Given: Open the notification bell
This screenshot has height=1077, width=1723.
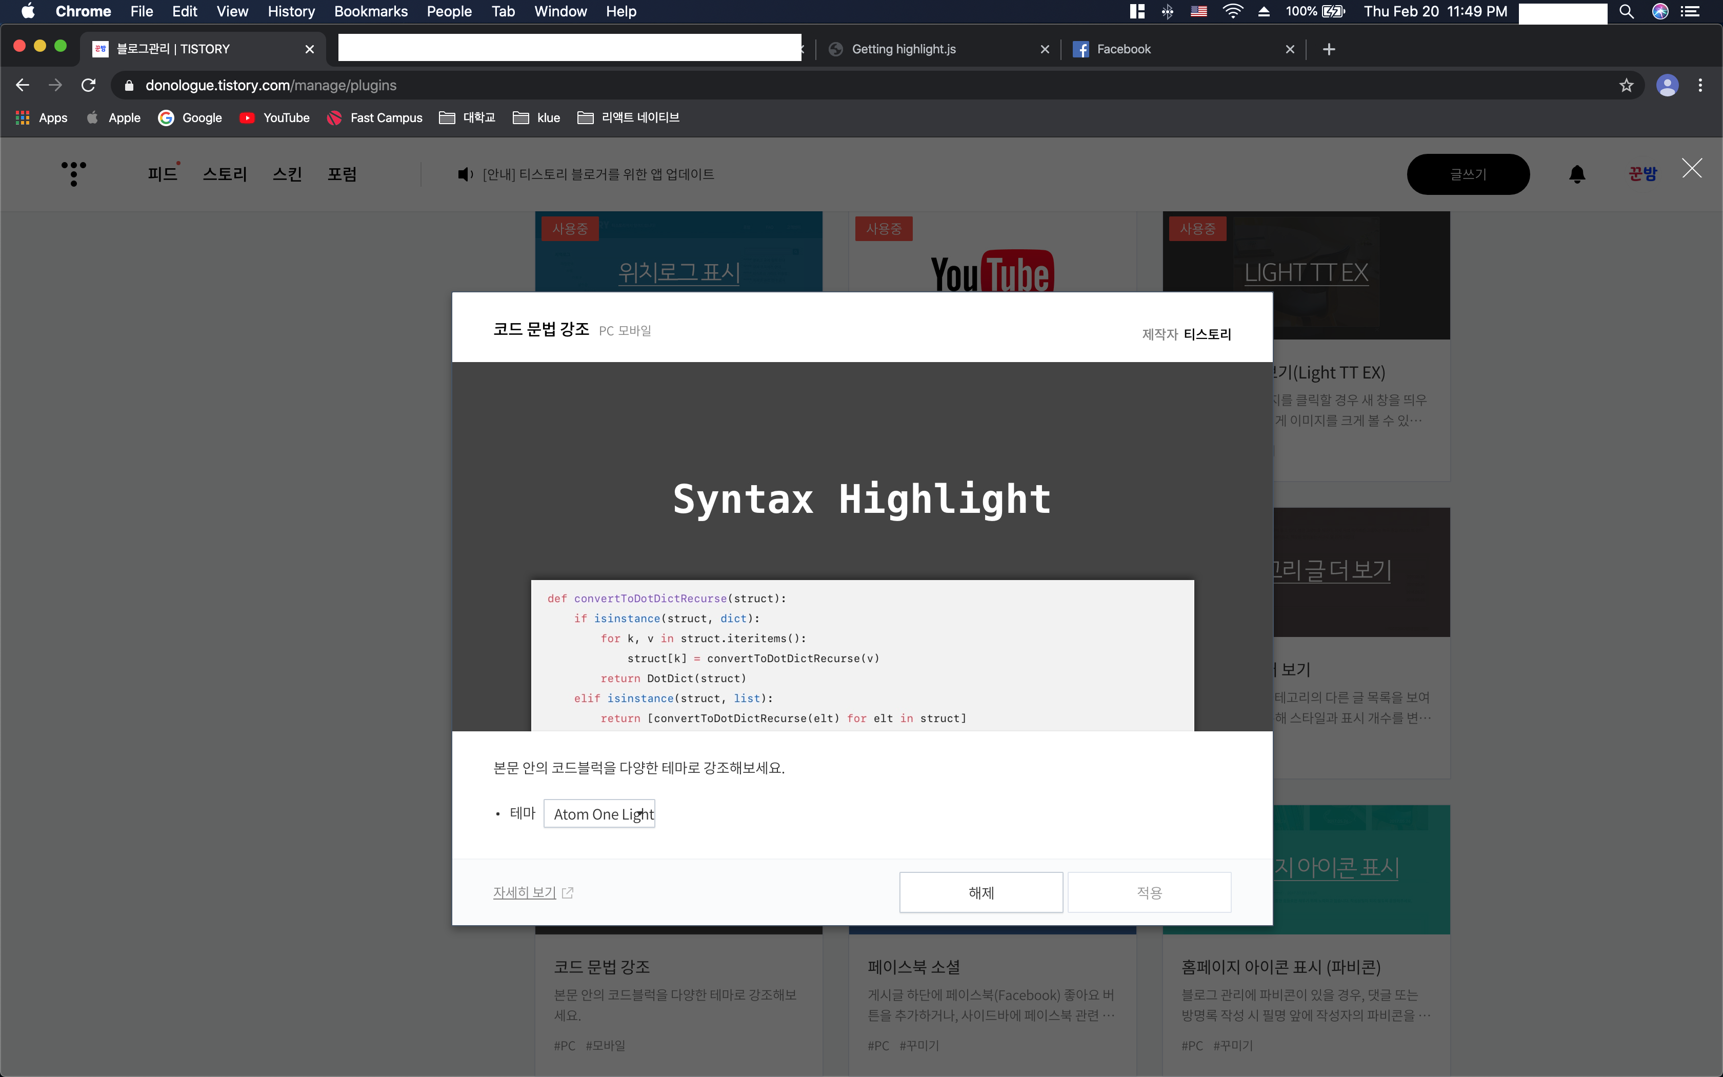Looking at the screenshot, I should coord(1577,174).
